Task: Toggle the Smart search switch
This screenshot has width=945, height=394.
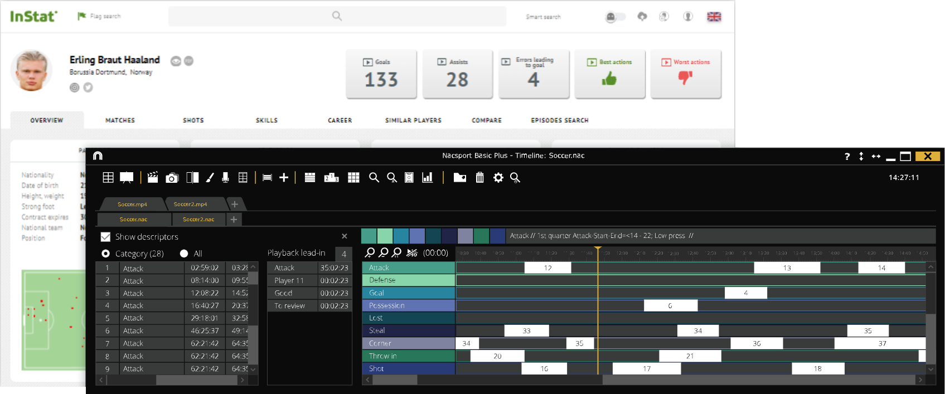Action: [616, 17]
